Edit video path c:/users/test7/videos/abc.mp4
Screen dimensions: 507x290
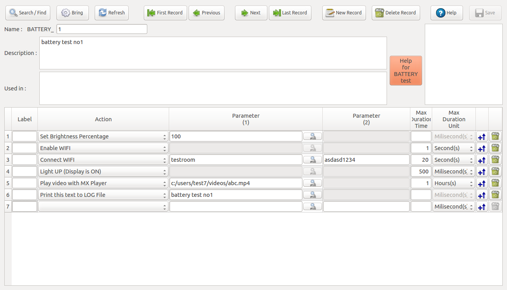pyautogui.click(x=236, y=183)
